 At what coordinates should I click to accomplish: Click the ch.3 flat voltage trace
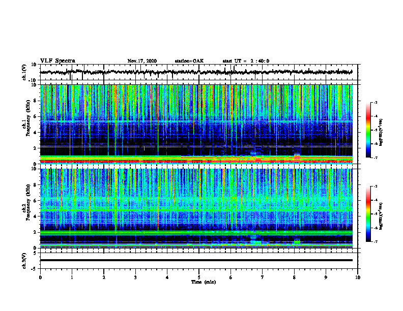(x=196, y=260)
